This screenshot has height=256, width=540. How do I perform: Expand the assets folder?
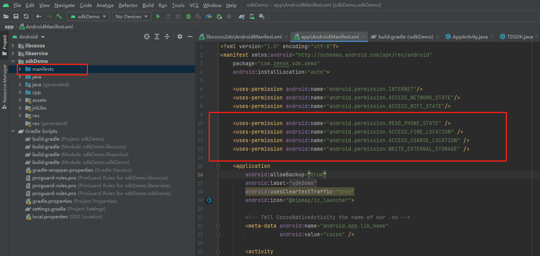[x=20, y=100]
